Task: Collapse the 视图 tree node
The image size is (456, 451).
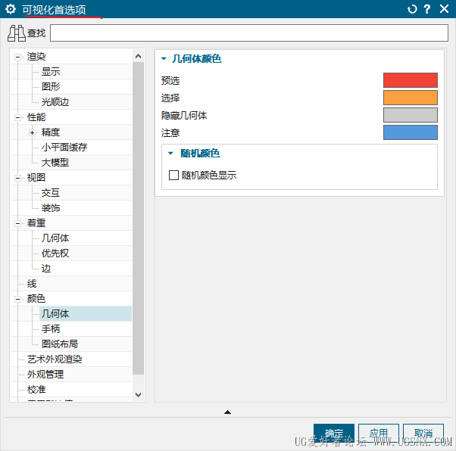Action: click(x=17, y=178)
